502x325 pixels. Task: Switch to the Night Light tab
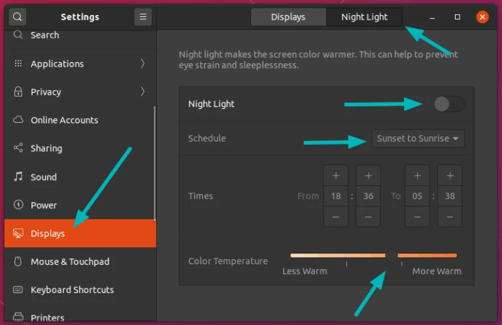tap(364, 17)
